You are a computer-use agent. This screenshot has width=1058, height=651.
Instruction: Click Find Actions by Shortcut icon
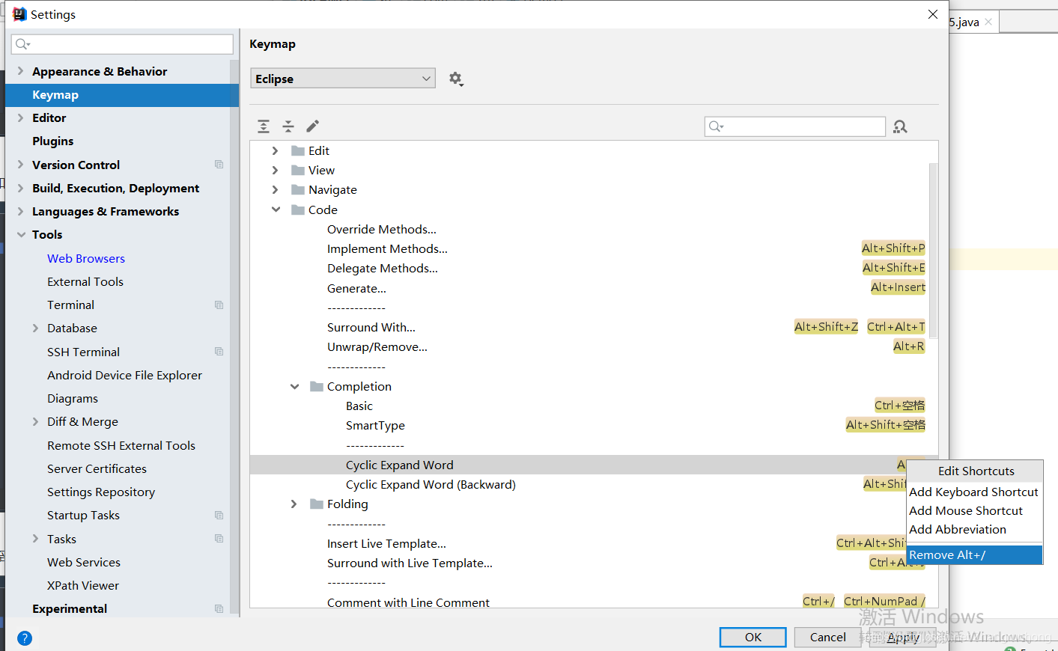[x=900, y=126]
